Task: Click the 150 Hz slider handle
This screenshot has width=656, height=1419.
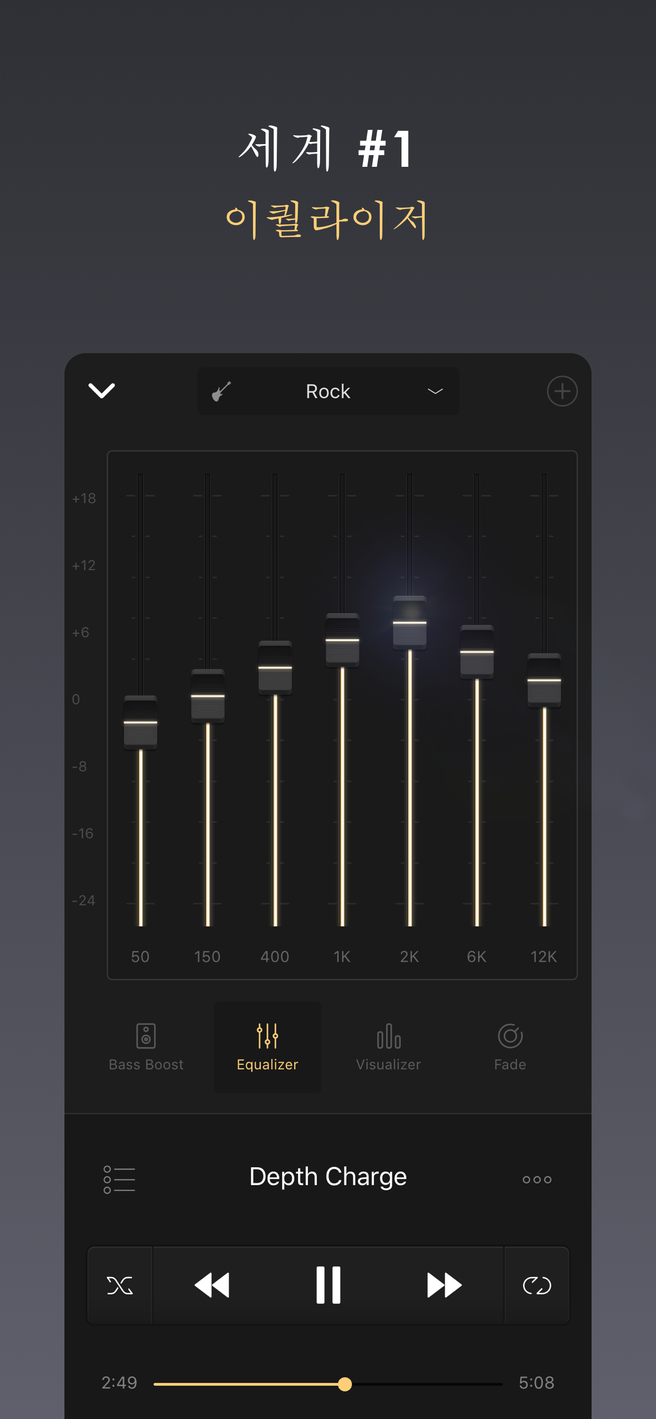Action: click(x=208, y=696)
